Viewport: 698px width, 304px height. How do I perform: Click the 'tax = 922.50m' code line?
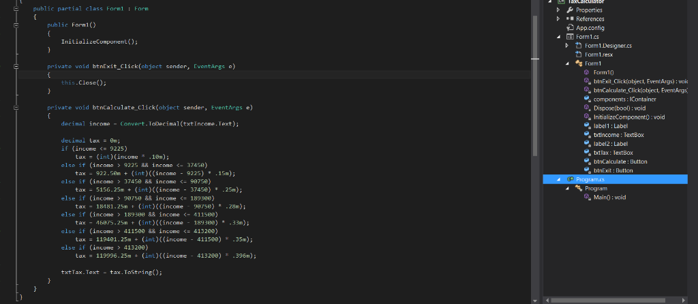(155, 173)
